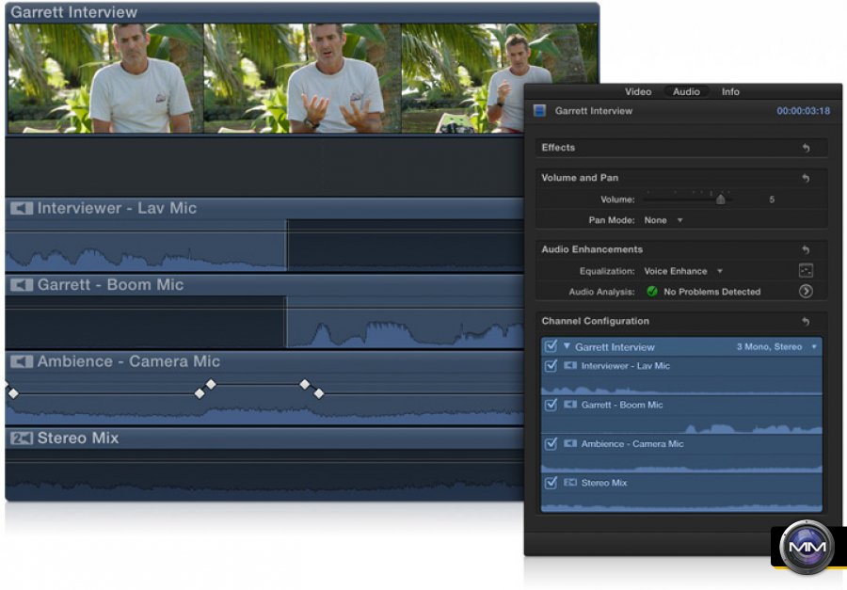This screenshot has width=847, height=590.
Task: Click mono icon beside Garrett - Boom Mic in inspector
Action: 570,405
